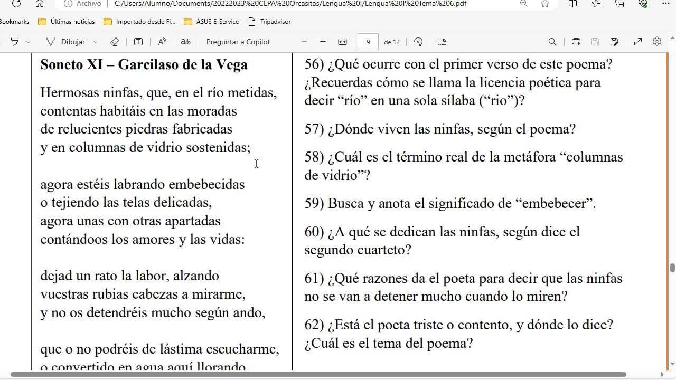
Task: Click the page number field showing 9
Action: click(x=368, y=42)
